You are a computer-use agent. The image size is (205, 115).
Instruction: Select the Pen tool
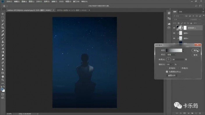pos(3,62)
